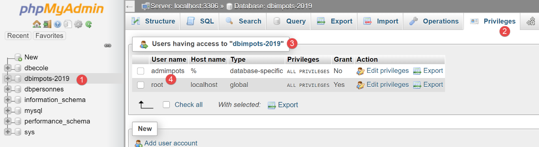Expand the dbpersonnes database node

tap(7, 89)
